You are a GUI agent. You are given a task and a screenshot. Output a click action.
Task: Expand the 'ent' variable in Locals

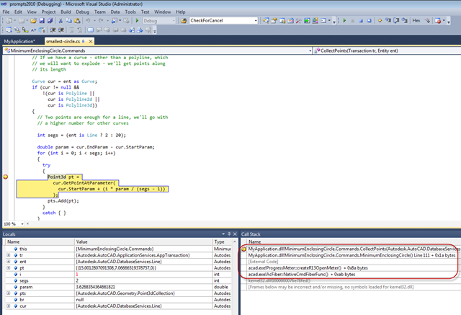[x=8, y=262]
